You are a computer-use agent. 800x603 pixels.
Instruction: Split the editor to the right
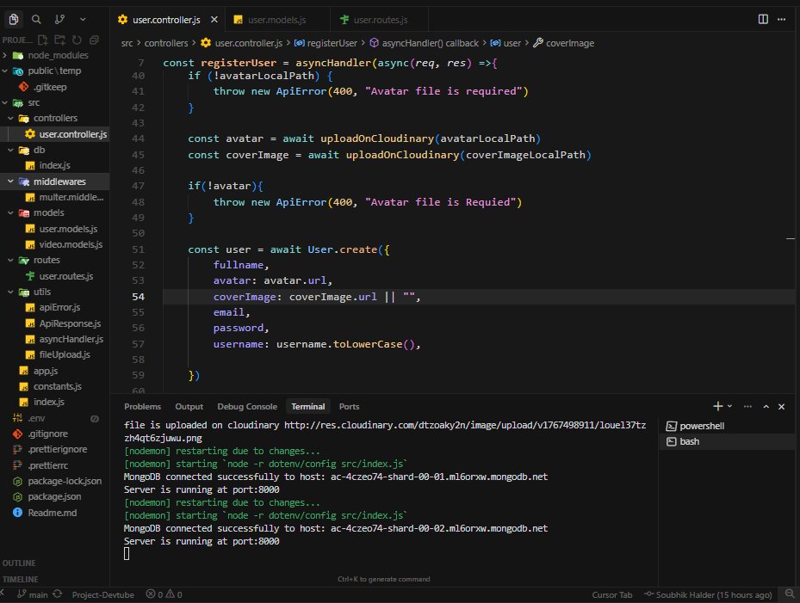pyautogui.click(x=763, y=20)
